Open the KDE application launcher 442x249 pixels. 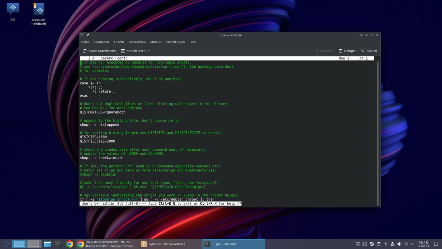pyautogui.click(x=6, y=244)
